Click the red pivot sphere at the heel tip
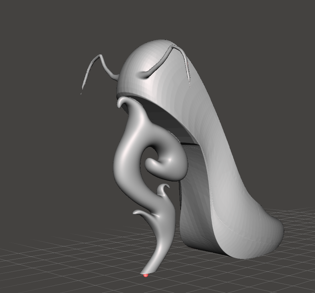The image size is (315, 293). coord(146,276)
